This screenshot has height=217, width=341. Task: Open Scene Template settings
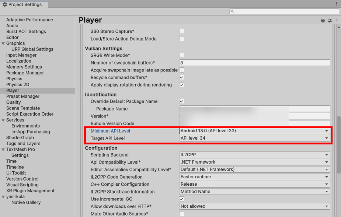(x=23, y=108)
